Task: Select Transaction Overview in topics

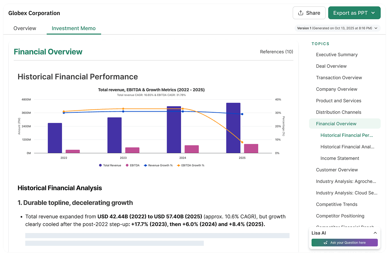Action: point(339,78)
